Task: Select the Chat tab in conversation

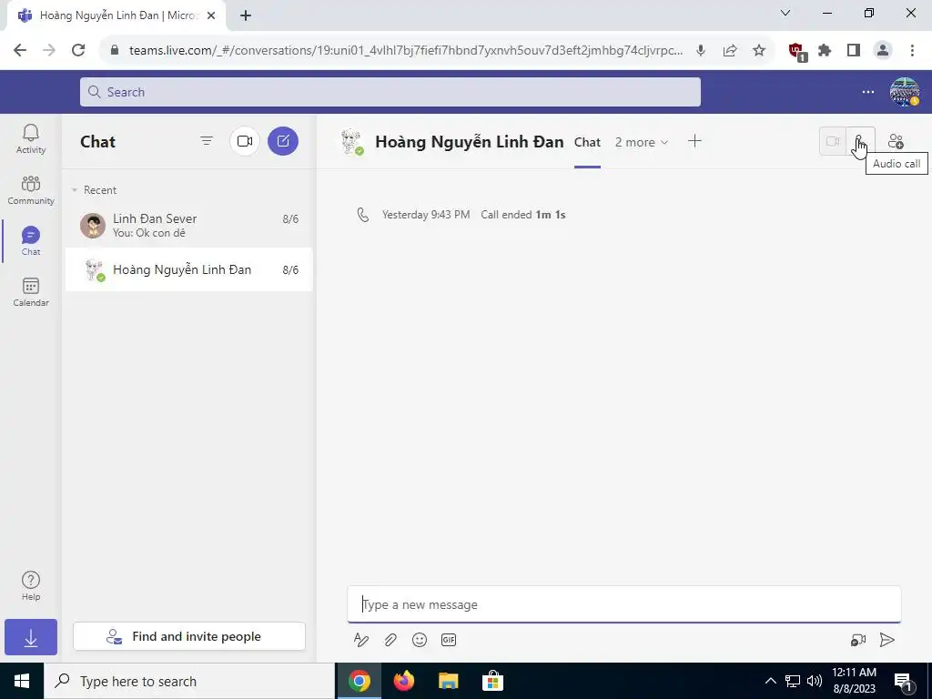Action: pos(587,142)
